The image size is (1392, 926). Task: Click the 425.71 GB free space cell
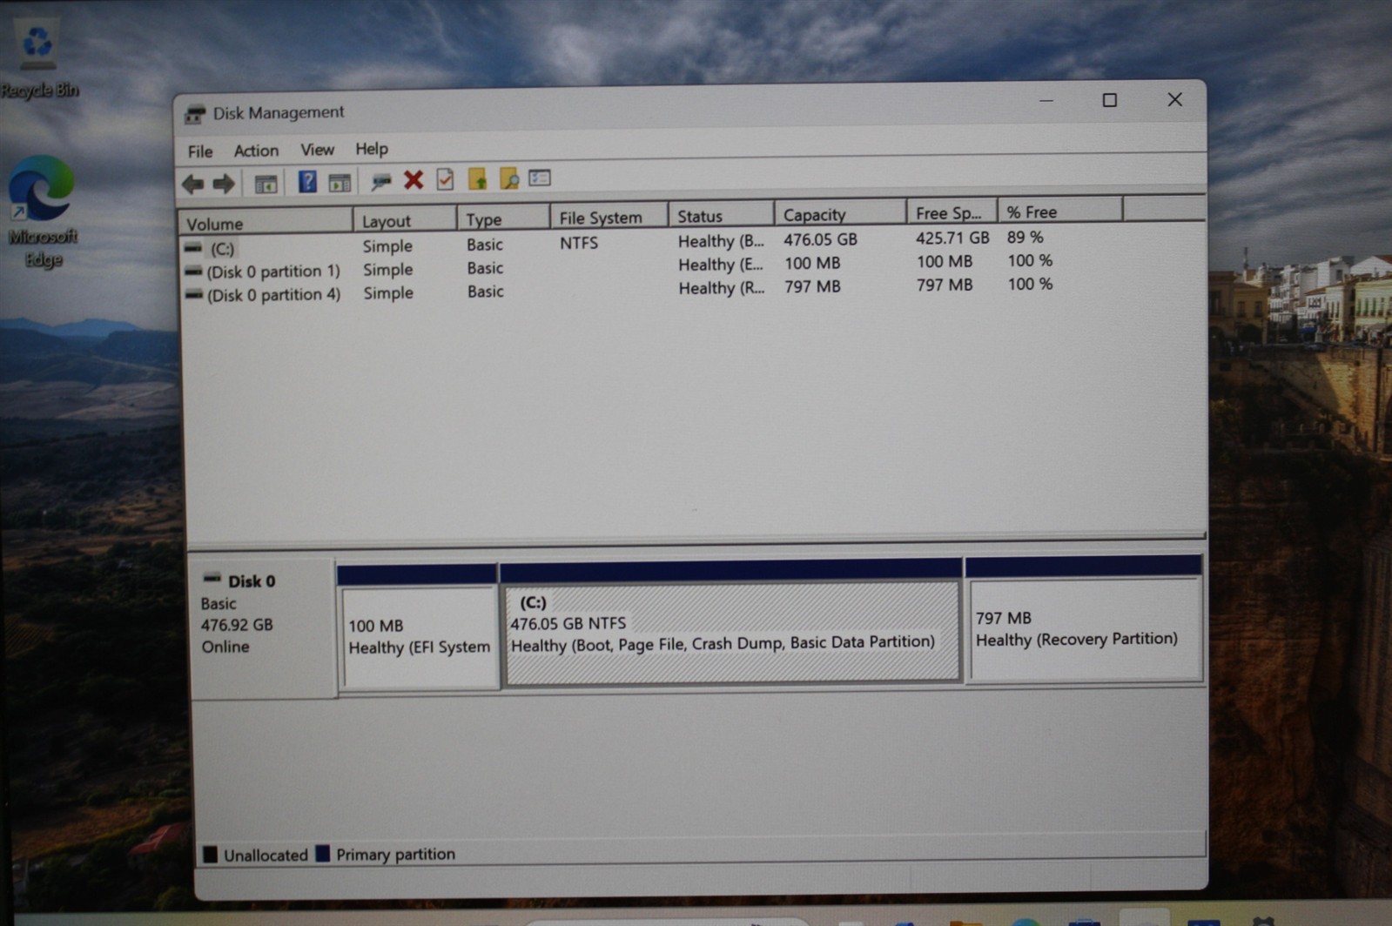(x=952, y=238)
